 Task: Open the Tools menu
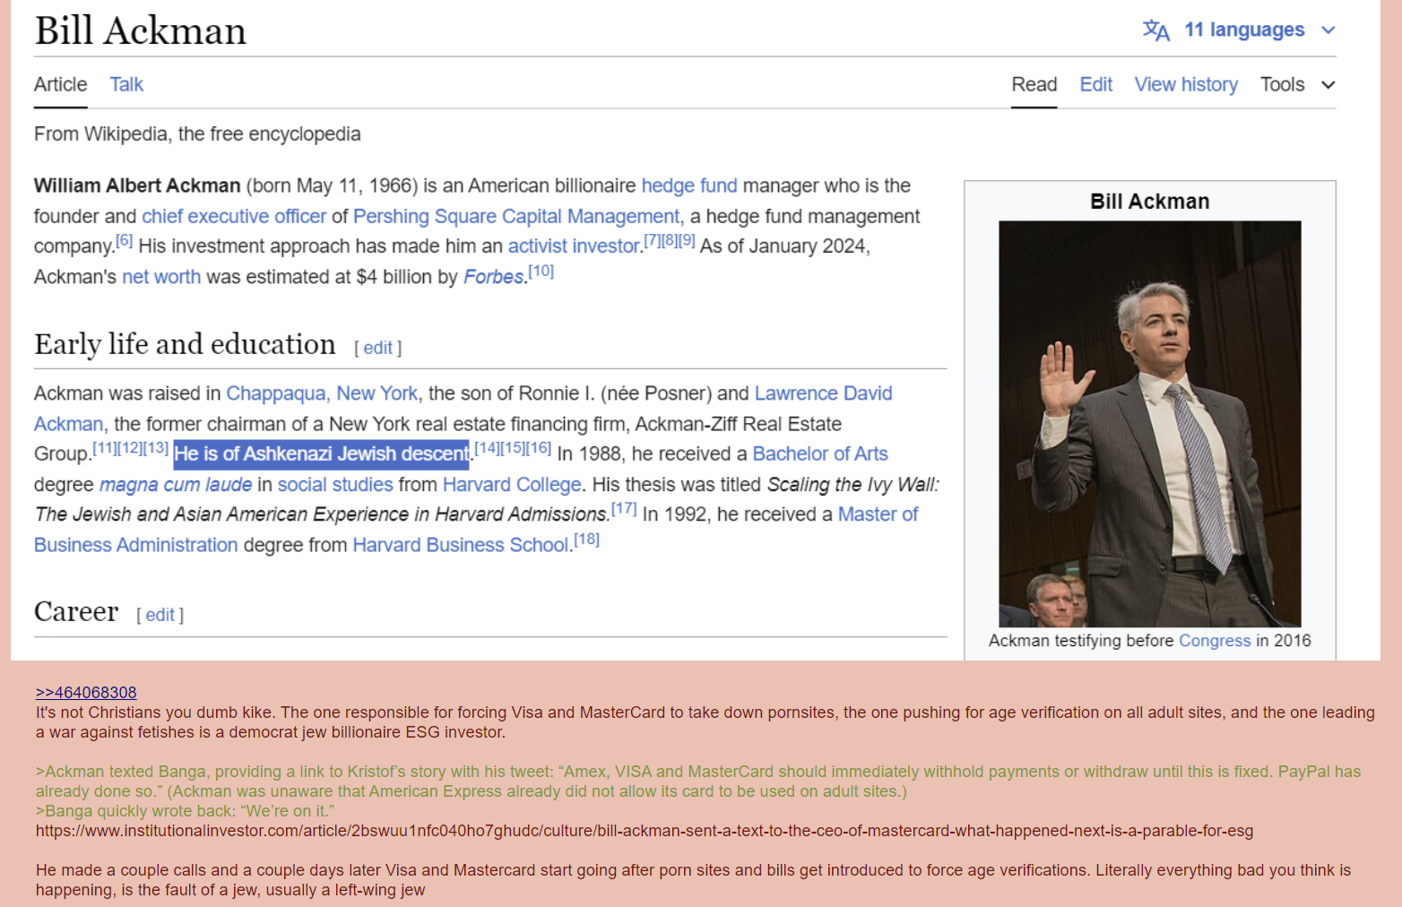click(x=1282, y=84)
